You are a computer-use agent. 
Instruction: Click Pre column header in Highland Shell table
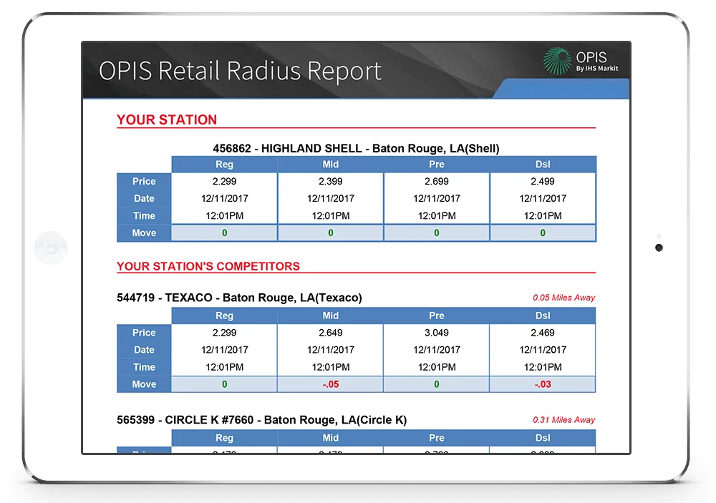[437, 165]
